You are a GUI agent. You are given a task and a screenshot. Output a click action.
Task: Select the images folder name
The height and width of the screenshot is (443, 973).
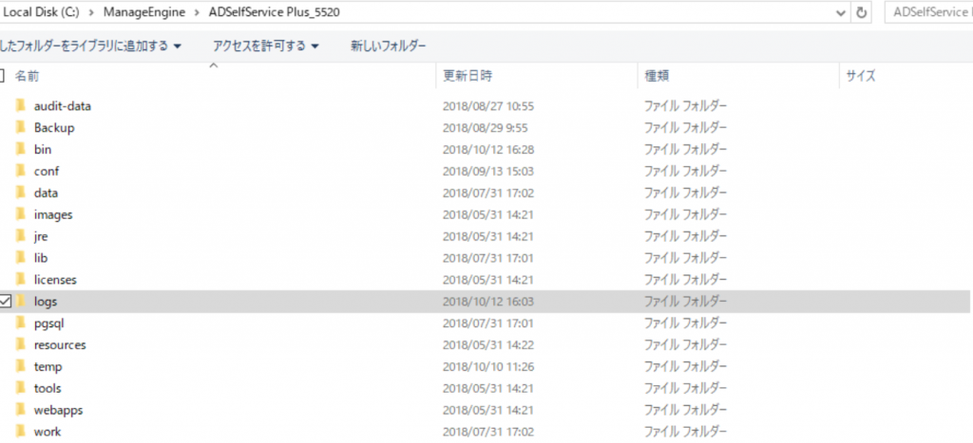point(53,214)
